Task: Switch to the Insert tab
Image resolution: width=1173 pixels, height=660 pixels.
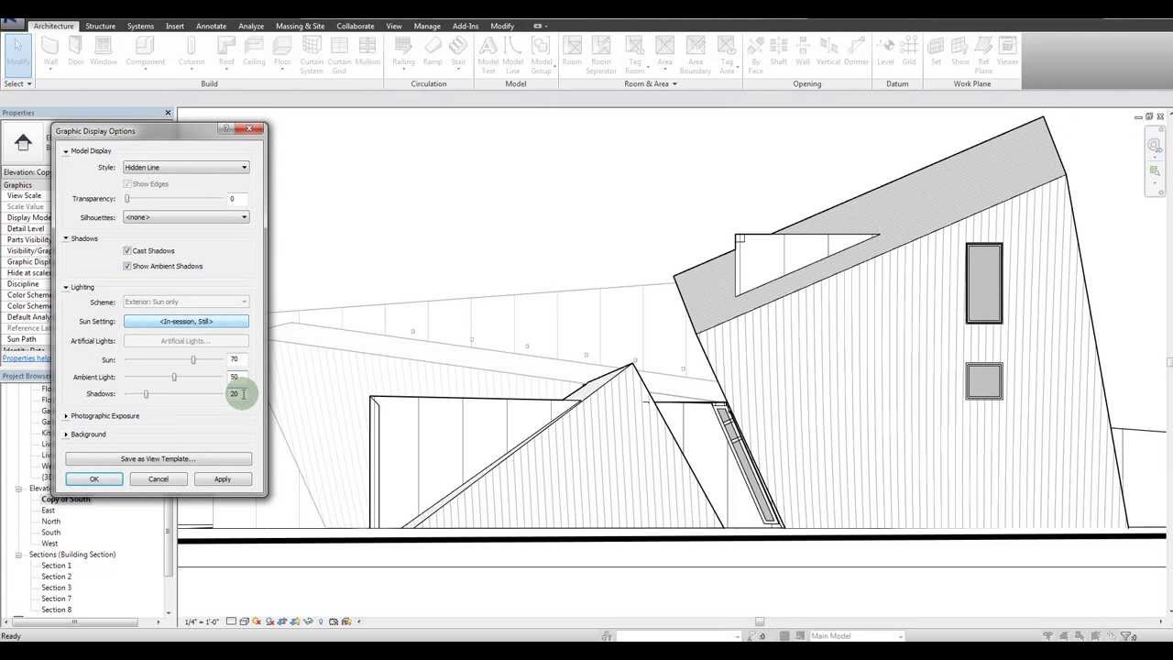Action: coord(174,26)
